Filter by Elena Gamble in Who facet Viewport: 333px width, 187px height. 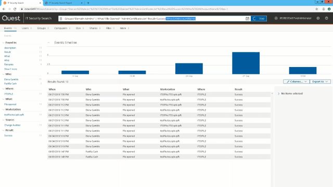(x=11, y=79)
